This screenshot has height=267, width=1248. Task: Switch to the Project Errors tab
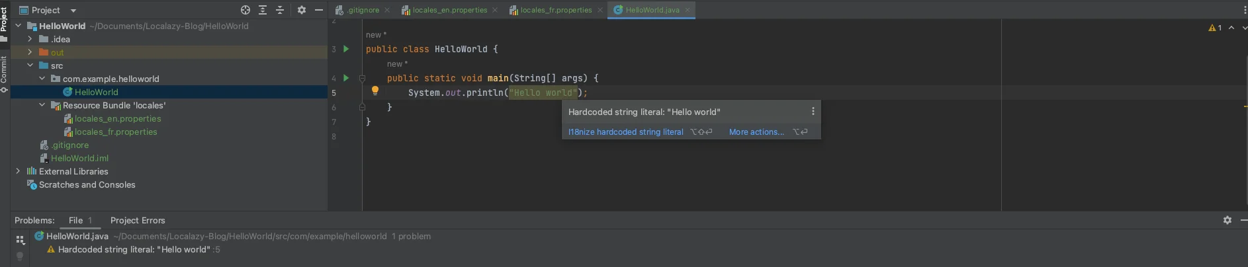coord(138,220)
